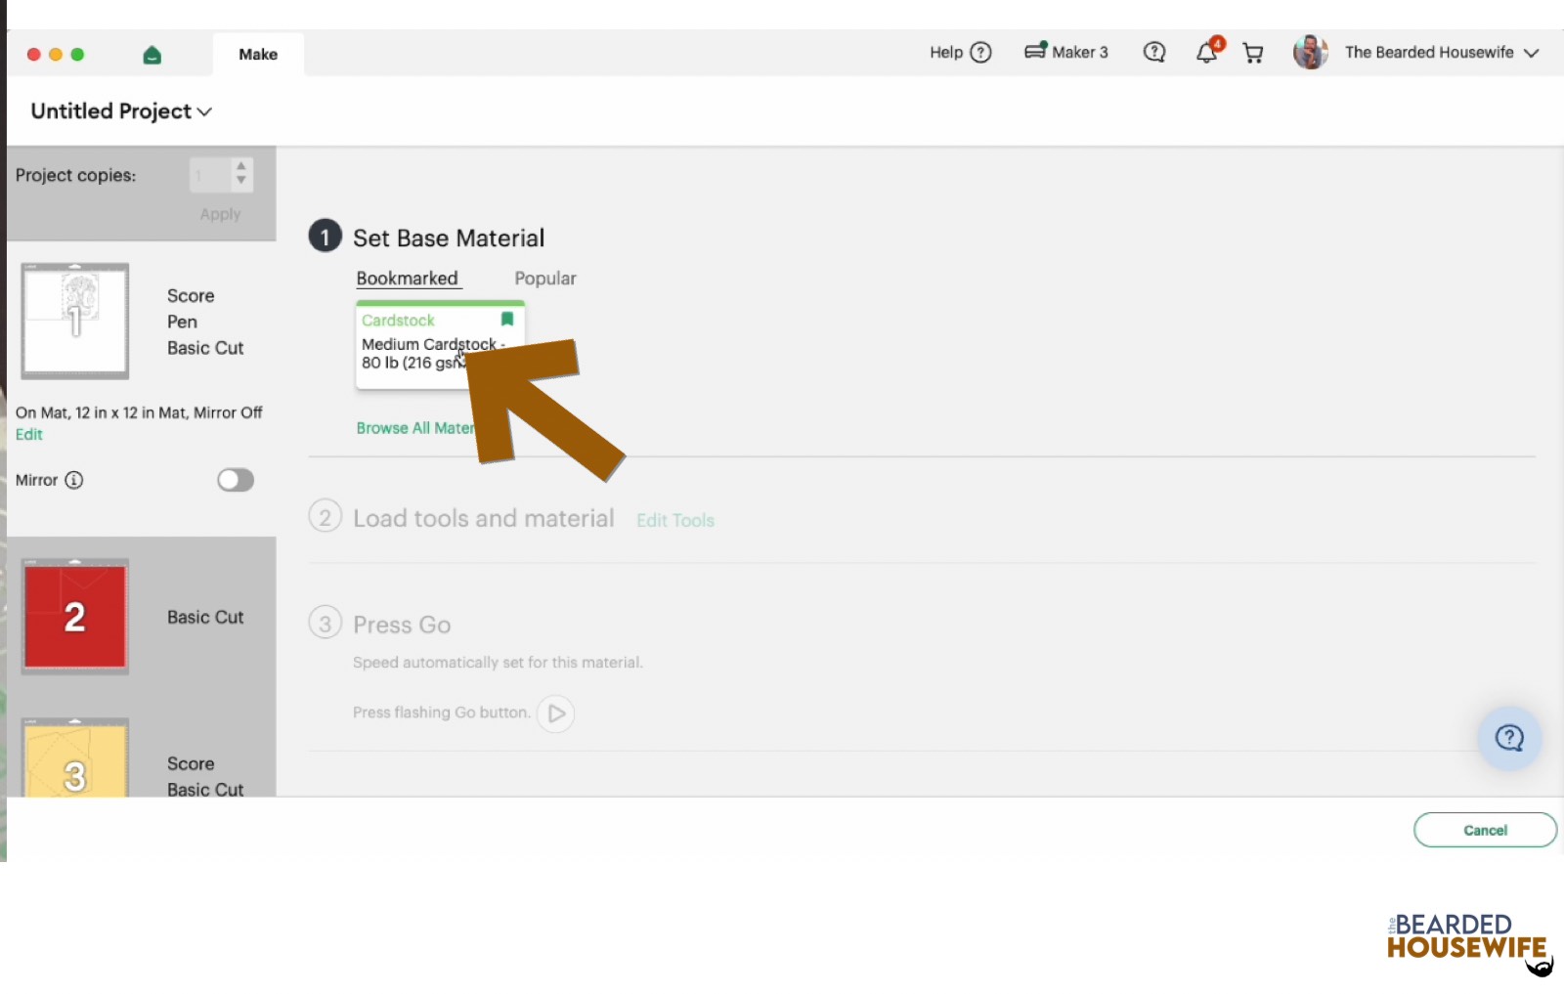Increase project copies with up arrow
Screen dimensions: 1564x994
(x=241, y=167)
